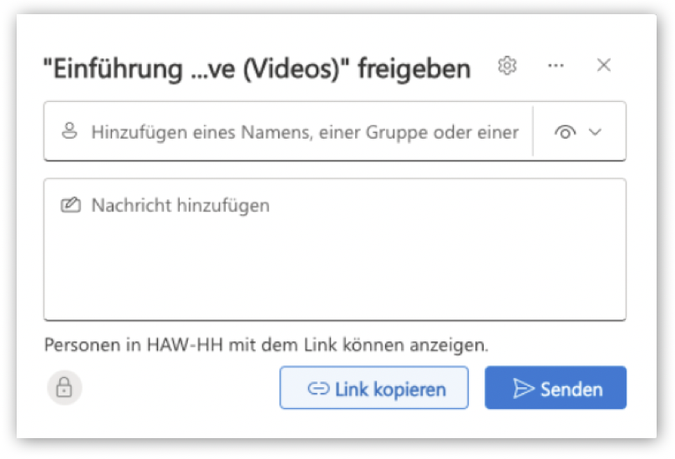
Task: Click the "Personen in HAW-HH" link info text
Action: tap(125, 344)
